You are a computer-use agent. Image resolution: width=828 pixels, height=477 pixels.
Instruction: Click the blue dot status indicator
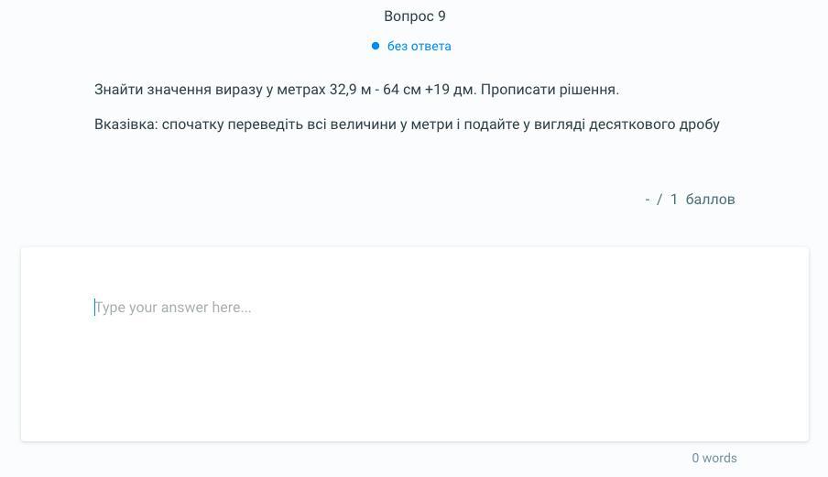coord(376,46)
